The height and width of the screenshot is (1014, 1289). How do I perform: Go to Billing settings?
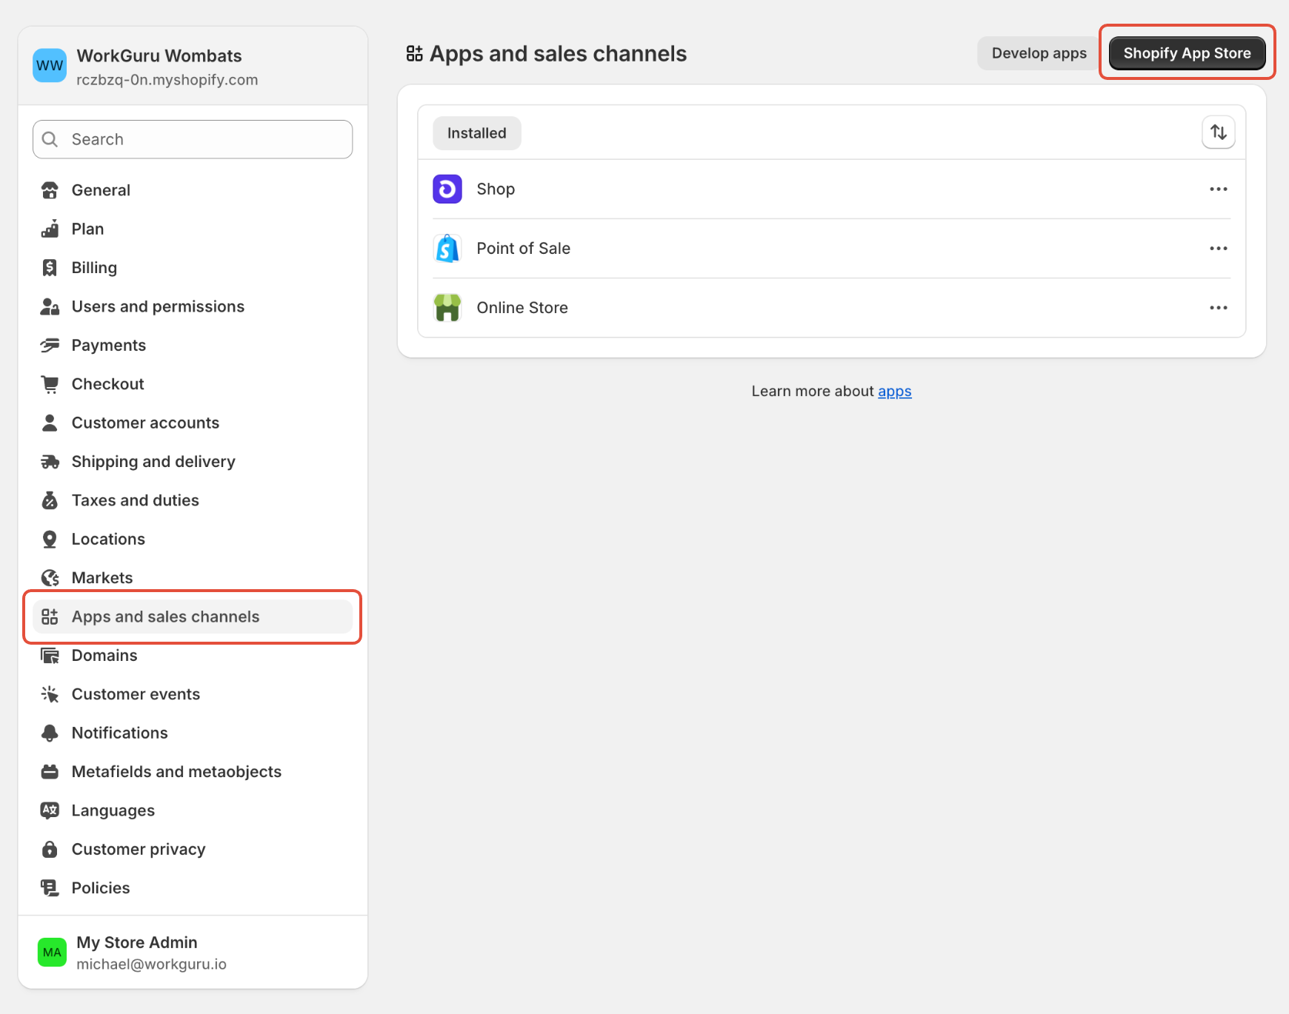pyautogui.click(x=193, y=268)
